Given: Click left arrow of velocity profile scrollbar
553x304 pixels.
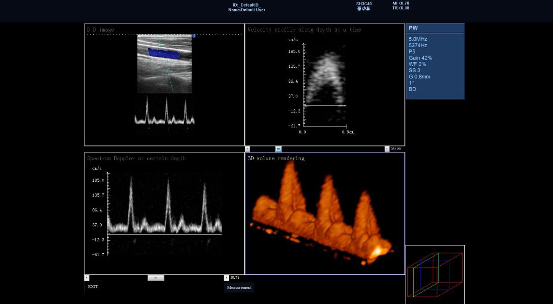Looking at the screenshot, I should pos(247,149).
